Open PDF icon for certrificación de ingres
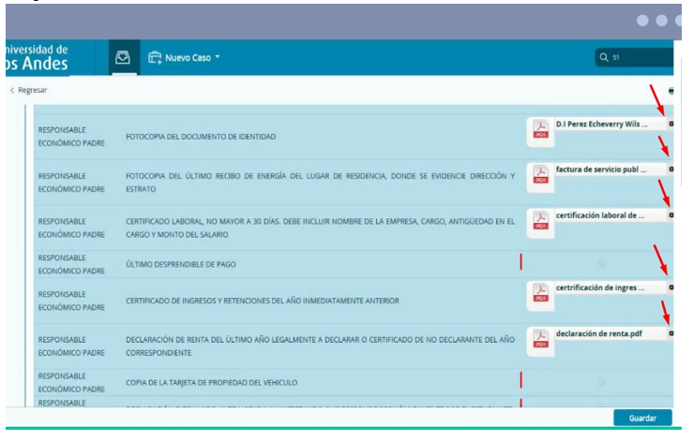Viewport: 693px width, 441px height. point(540,293)
